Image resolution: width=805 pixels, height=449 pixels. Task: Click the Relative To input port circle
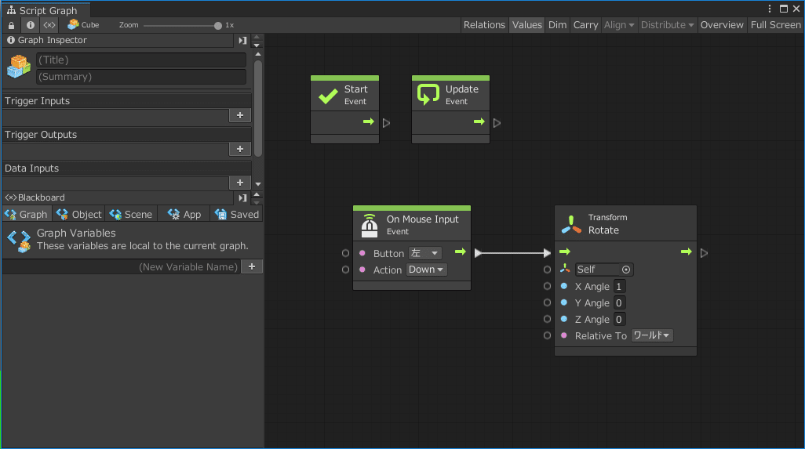(x=548, y=335)
